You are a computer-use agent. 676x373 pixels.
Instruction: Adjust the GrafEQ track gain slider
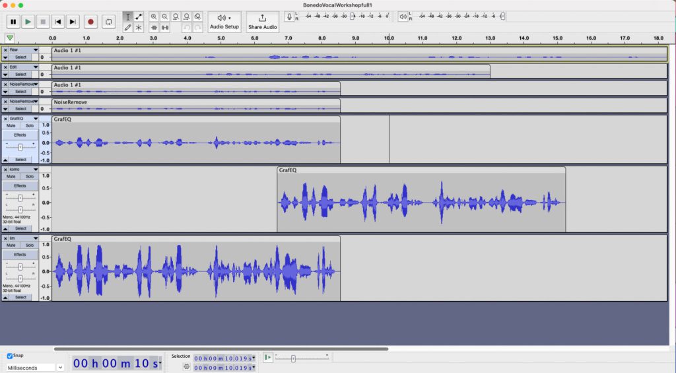click(20, 147)
